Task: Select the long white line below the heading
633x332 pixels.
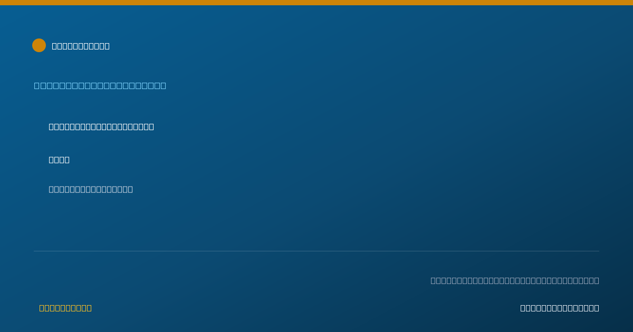Action: click(x=101, y=126)
